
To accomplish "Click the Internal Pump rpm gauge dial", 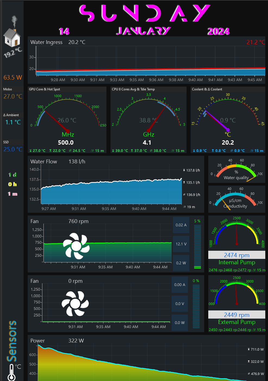I will (237, 233).
